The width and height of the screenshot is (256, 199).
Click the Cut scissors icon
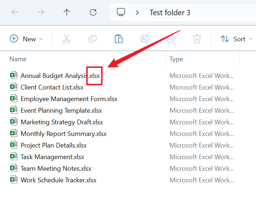(67, 39)
